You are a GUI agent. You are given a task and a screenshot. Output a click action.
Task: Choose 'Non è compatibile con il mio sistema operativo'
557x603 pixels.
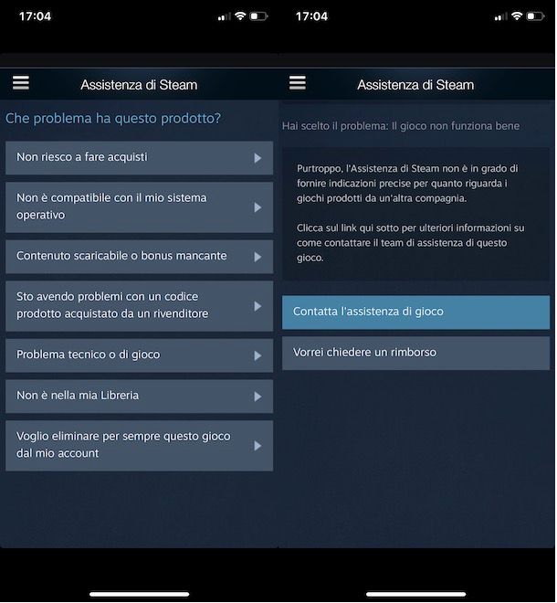[x=139, y=206]
